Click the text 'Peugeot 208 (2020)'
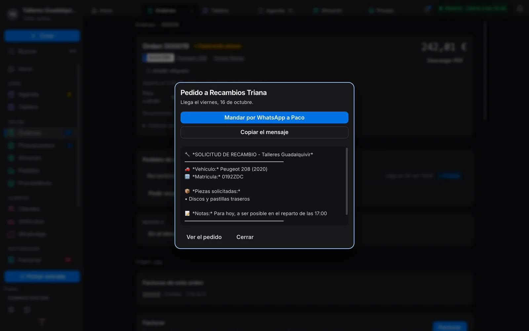Viewport: 529px width, 331px height. [244, 169]
